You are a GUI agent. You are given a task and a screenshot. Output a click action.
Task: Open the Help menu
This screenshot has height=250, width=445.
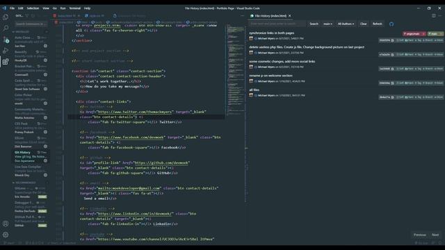coord(87,8)
